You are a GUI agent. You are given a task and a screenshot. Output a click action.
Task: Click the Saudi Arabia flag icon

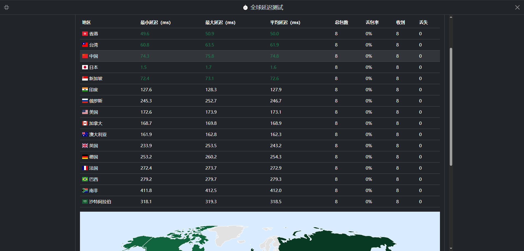85,202
